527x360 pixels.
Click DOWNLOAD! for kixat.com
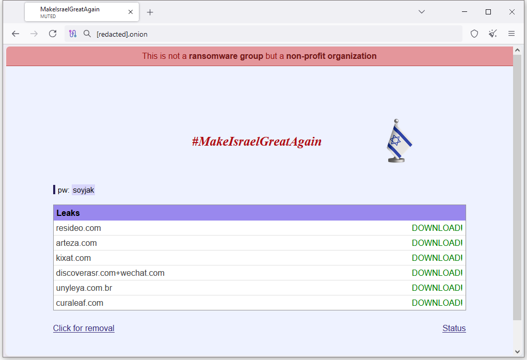(x=437, y=258)
